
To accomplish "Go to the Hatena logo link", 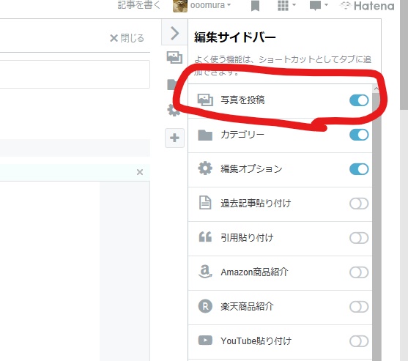I will click(368, 6).
